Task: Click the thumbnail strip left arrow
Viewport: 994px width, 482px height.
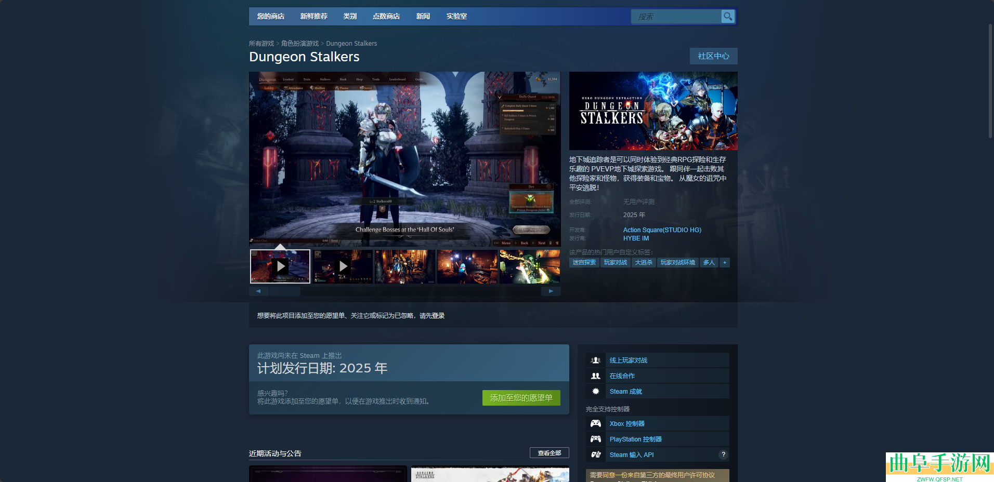Action: click(x=258, y=291)
